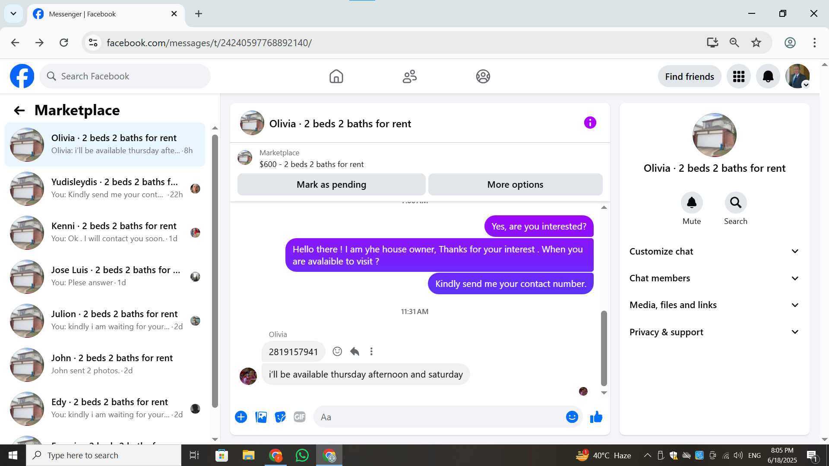Click the chat messages scrollbar
This screenshot has width=829, height=466.
click(x=604, y=348)
